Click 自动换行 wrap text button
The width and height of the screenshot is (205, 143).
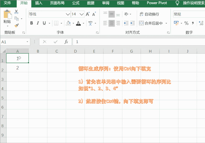(x=149, y=14)
